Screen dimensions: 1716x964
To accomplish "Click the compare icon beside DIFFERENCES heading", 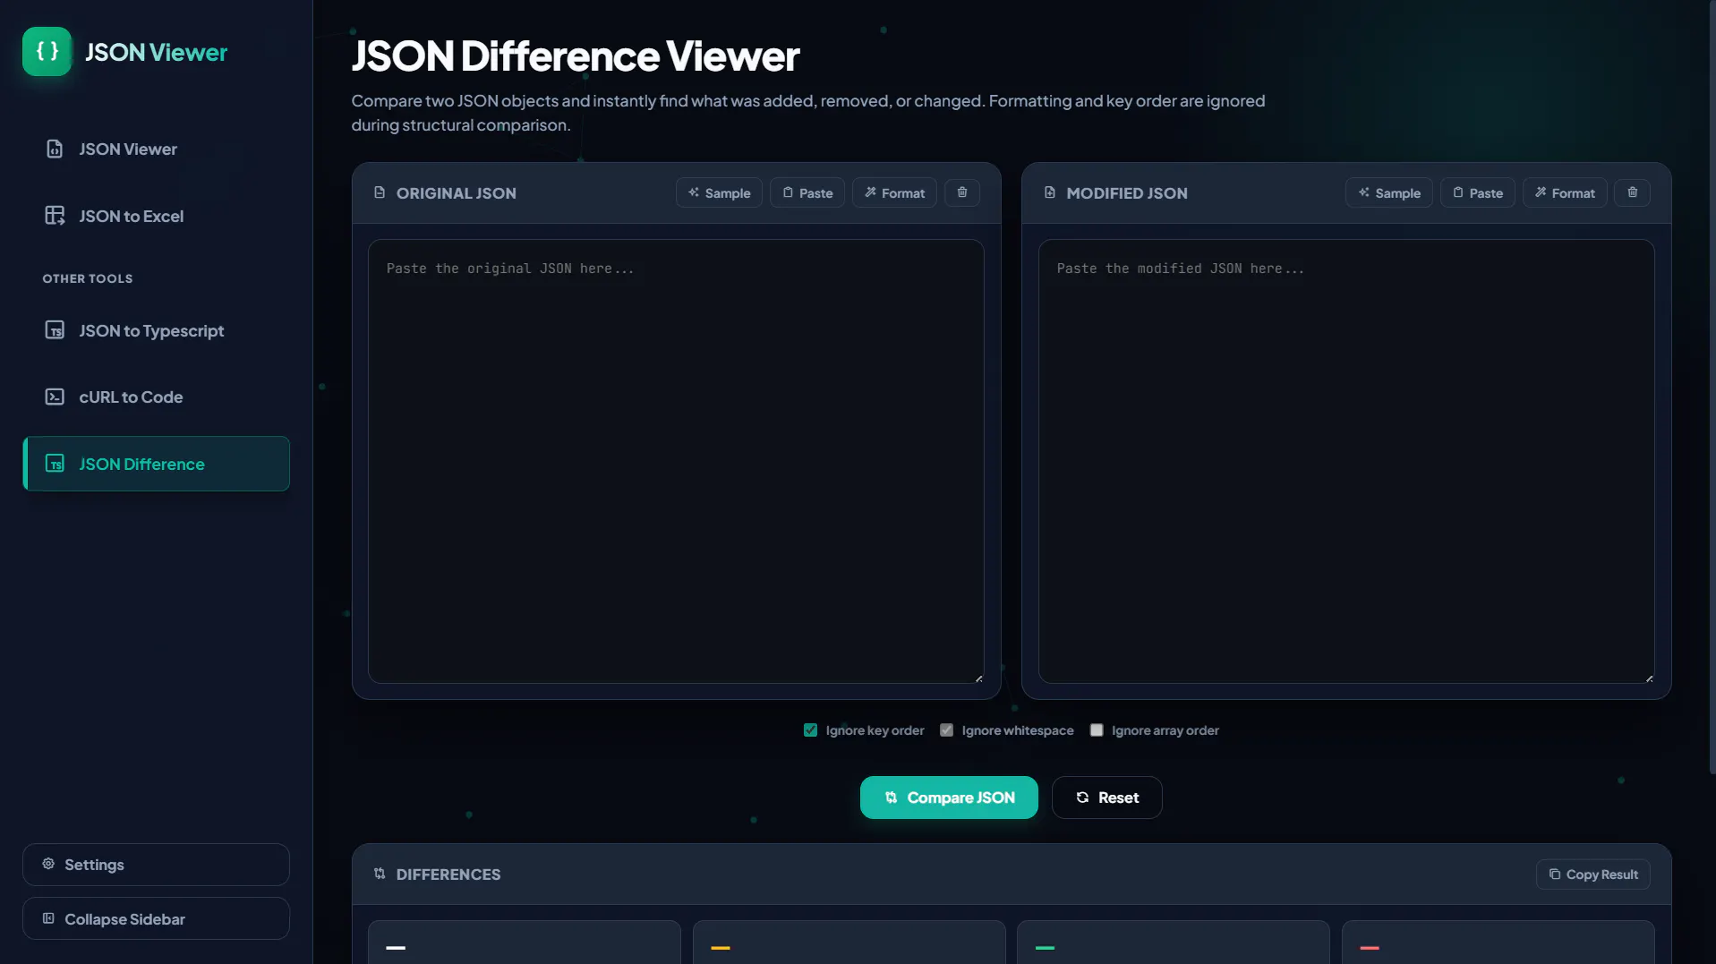I will pos(380,874).
